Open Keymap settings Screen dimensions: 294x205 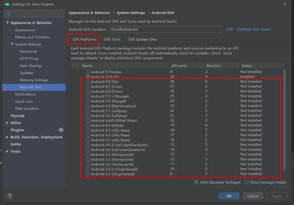[17, 116]
